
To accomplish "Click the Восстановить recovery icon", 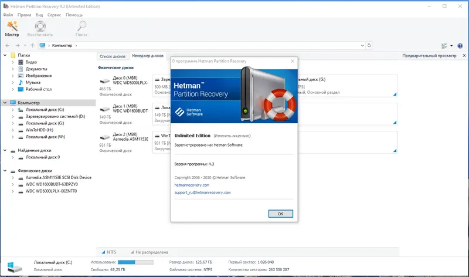I will point(40,29).
